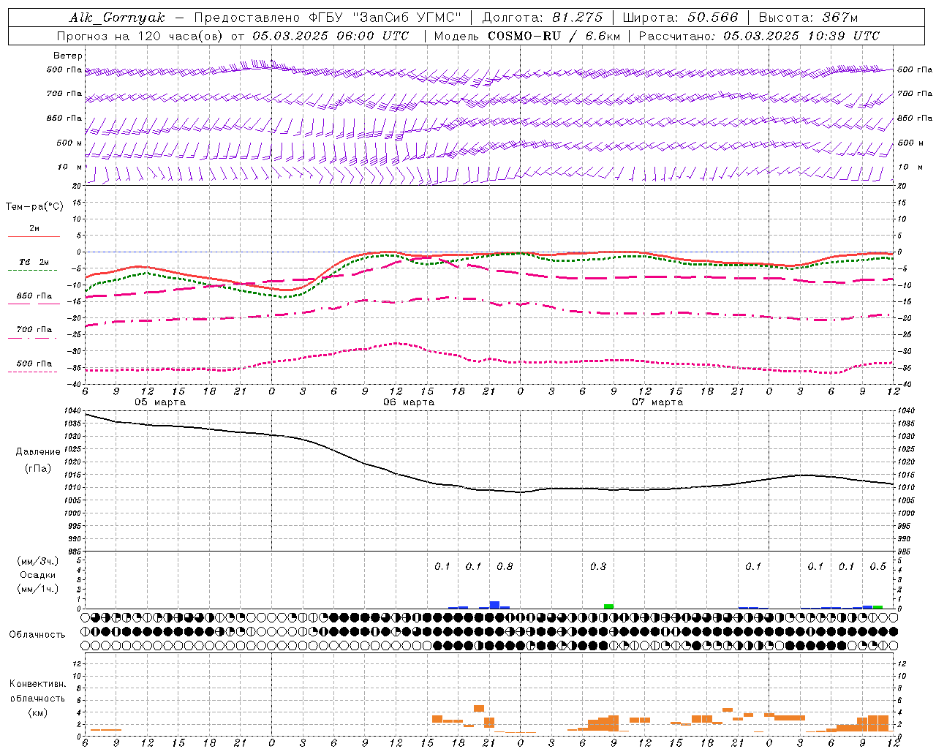
Task: Click the red solid 2м legend line sample
Action: [33, 236]
